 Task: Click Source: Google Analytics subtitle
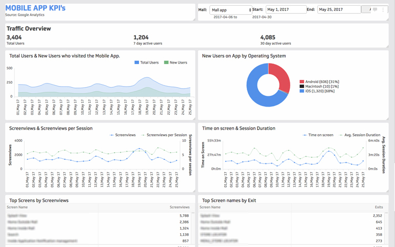[x=25, y=15]
